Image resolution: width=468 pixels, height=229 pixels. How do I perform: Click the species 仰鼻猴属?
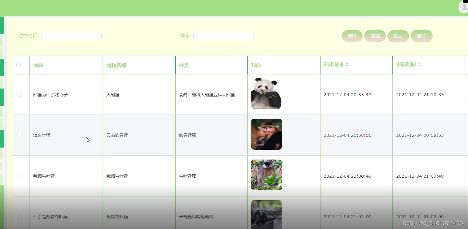coord(187,135)
